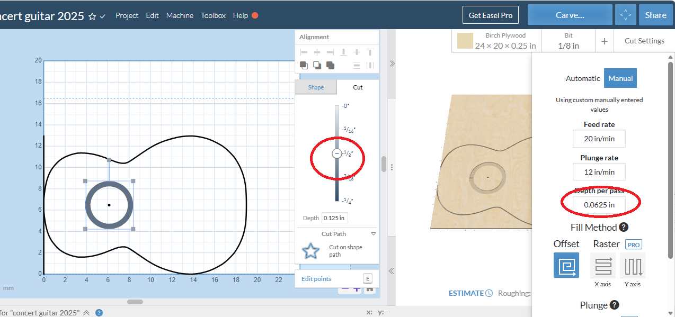Click the Edit points link

click(x=316, y=279)
